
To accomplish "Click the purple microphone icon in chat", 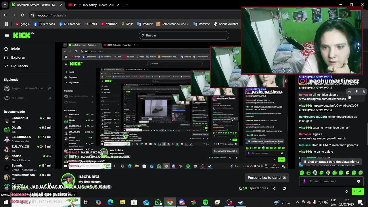I will coord(304,181).
